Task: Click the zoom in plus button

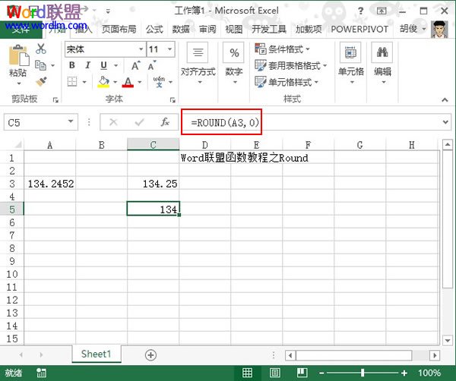Action: point(404,373)
